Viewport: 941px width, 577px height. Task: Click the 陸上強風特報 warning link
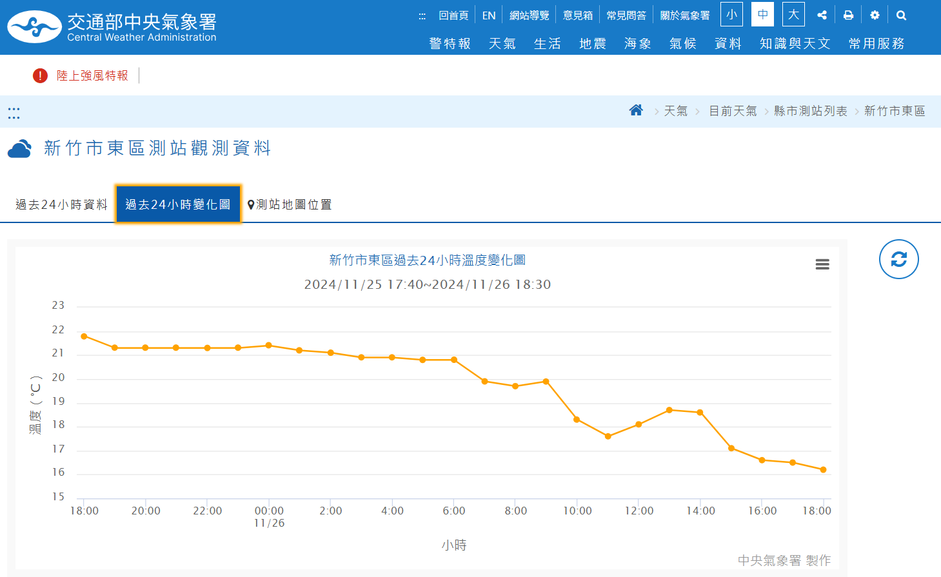[x=92, y=75]
